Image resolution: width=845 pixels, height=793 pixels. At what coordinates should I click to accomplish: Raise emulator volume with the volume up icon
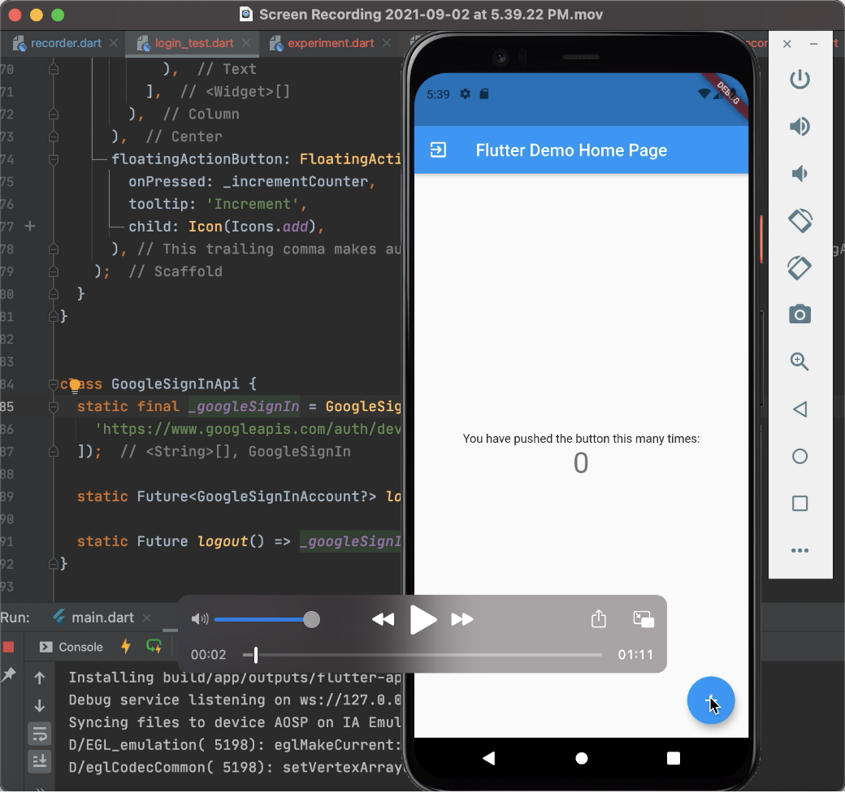point(799,127)
